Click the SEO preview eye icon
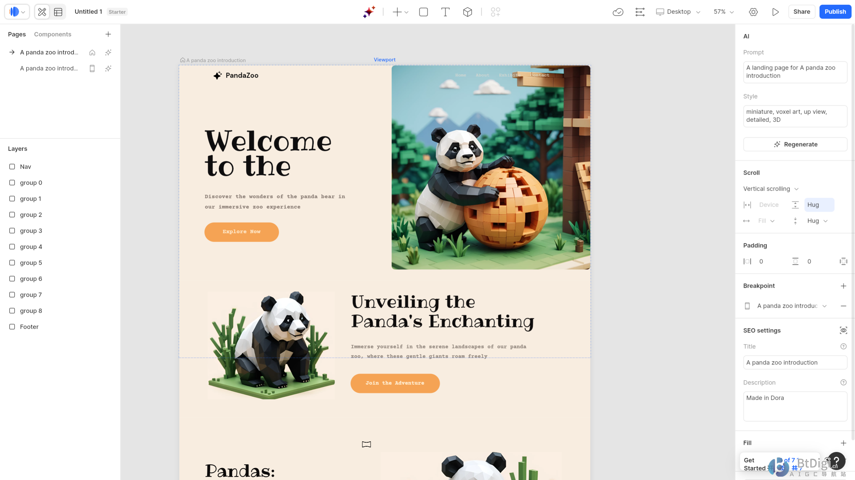Viewport: 855px width, 480px height. coord(843,331)
